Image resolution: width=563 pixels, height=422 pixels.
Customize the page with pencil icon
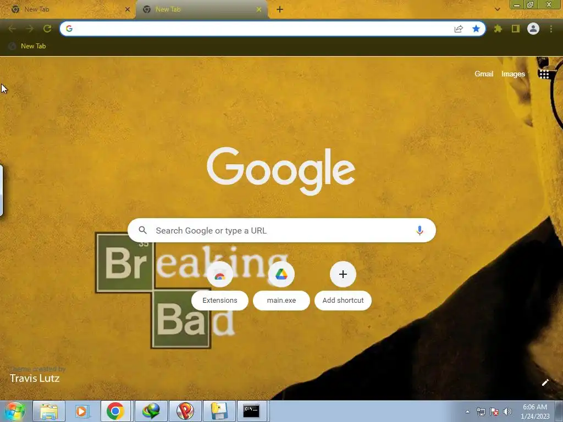[545, 382]
